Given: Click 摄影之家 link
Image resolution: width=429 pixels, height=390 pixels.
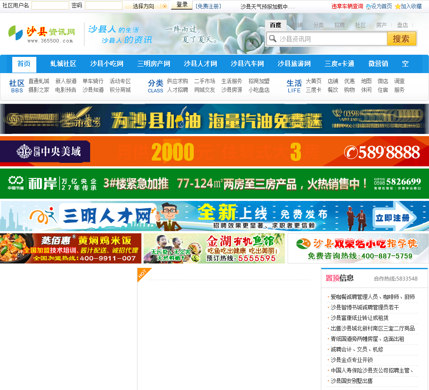Looking at the screenshot, I should 39,90.
